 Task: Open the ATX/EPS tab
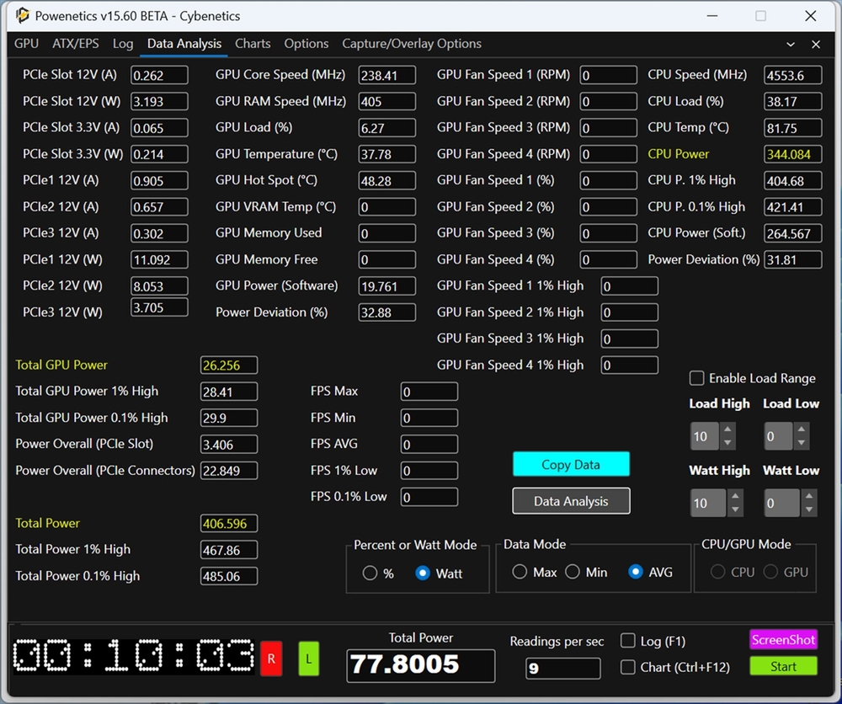[x=76, y=44]
